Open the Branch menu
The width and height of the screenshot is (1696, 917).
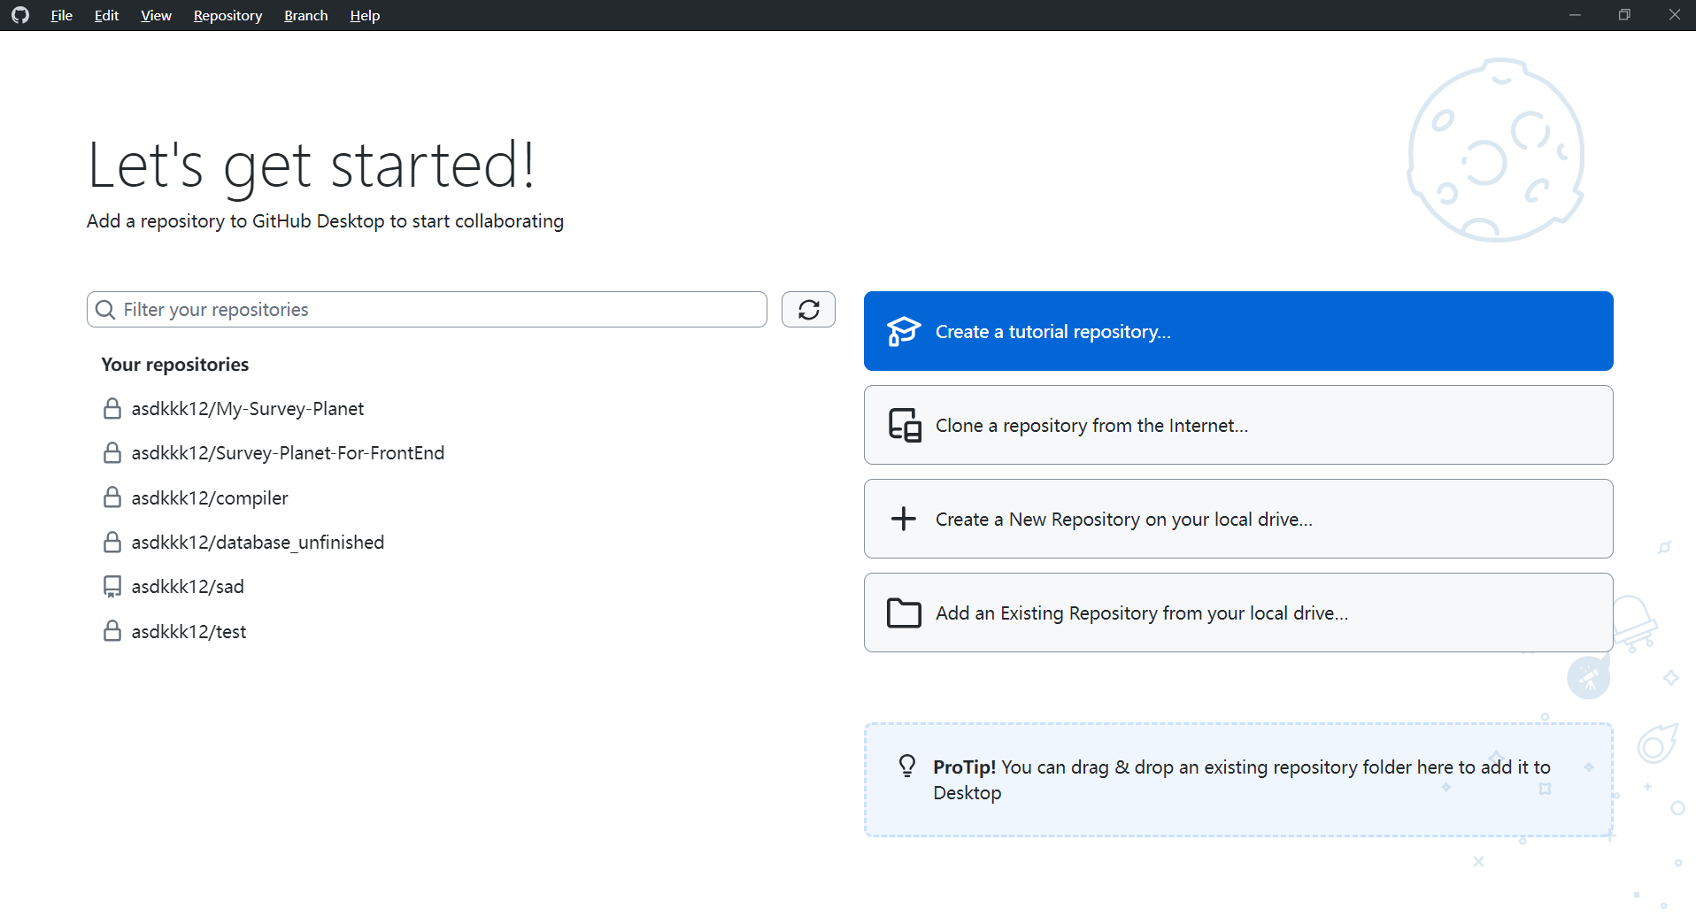pyautogui.click(x=306, y=16)
